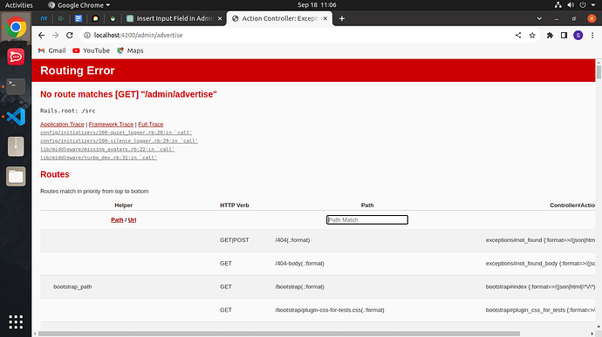Open the YouTube bookmark
This screenshot has height=337, width=602.
tap(92, 51)
